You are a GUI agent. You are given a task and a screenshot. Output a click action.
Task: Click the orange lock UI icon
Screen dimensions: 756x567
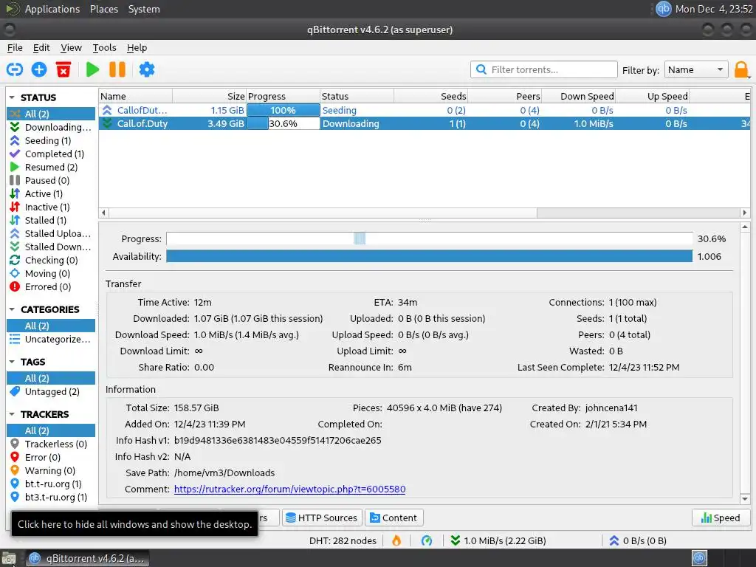(741, 70)
